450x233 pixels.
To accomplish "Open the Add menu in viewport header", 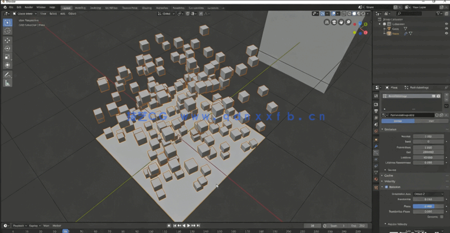I will pos(63,13).
